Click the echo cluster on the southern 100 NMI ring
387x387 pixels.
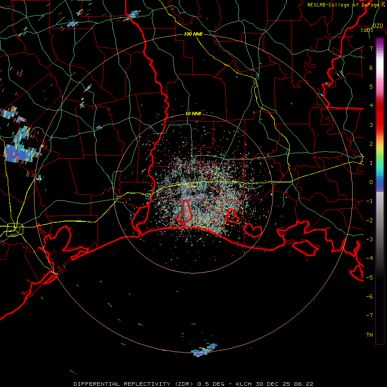[204, 350]
